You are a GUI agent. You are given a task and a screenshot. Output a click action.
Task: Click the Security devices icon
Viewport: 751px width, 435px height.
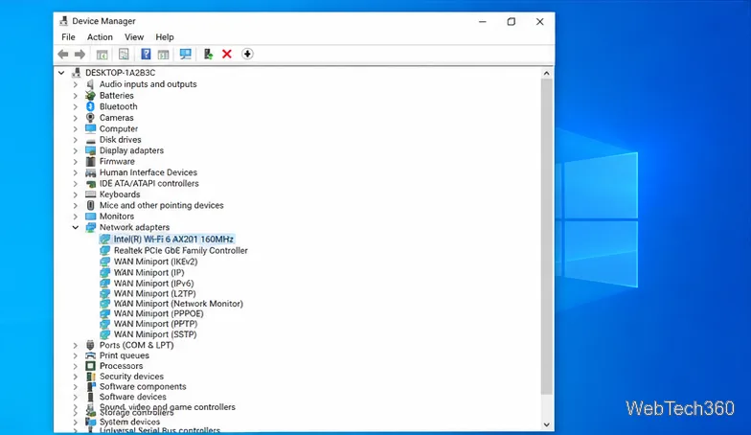90,376
